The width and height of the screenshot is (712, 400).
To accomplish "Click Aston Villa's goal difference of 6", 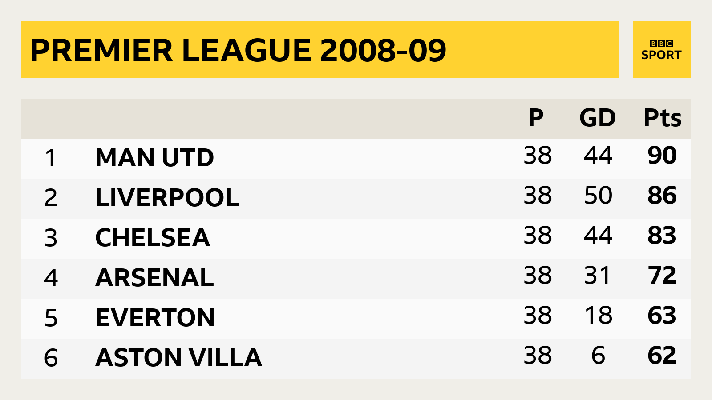I will 598,356.
